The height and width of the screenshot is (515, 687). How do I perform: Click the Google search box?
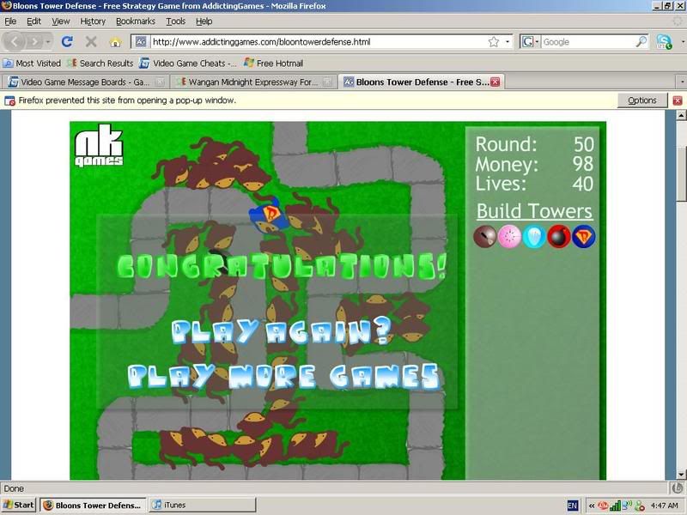coord(588,41)
